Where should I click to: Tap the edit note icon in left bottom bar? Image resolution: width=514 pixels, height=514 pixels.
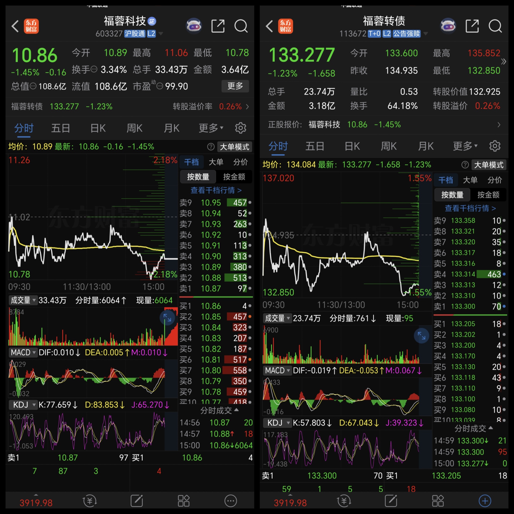tap(137, 501)
